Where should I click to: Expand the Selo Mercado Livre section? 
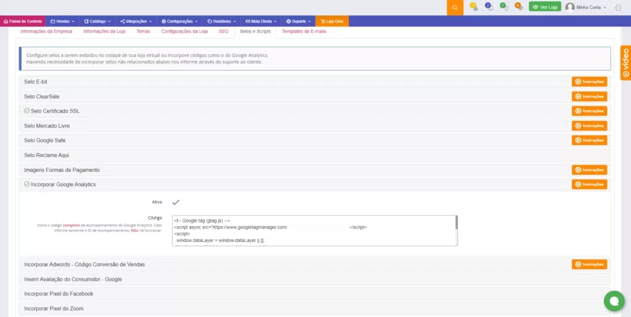click(315, 125)
